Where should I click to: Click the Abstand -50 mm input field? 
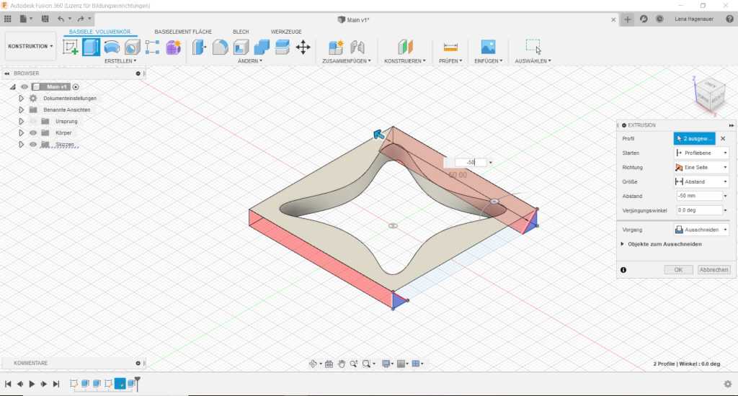click(699, 196)
